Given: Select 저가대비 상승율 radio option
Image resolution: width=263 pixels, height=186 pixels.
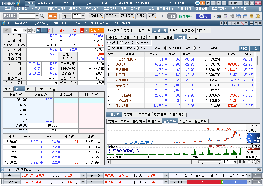Looking at the screenshot, I should tap(137, 48).
